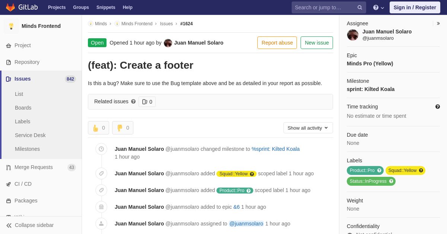Click the Packages box icon
Screen dimensions: 447x234
click(9, 201)
